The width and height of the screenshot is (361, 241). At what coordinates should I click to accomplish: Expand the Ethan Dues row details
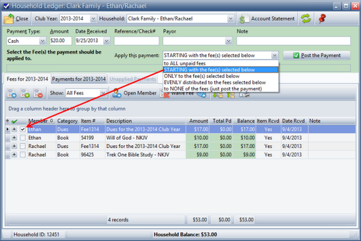15,129
